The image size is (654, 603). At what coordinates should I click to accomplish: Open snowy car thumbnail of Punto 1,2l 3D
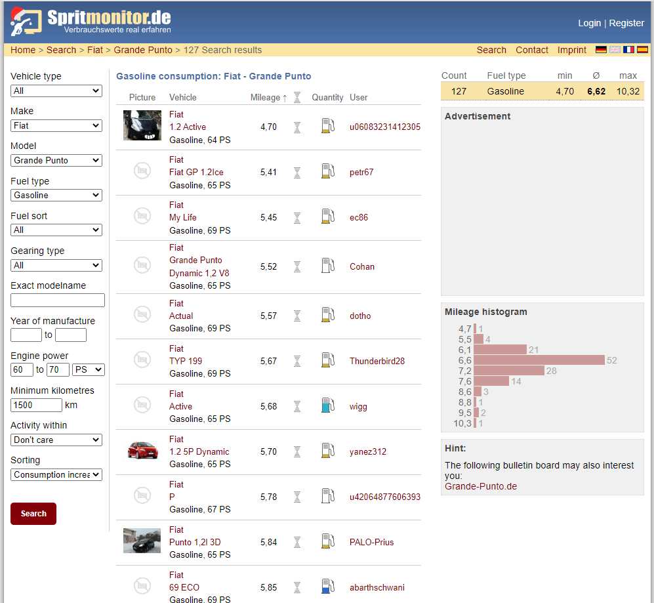[142, 541]
